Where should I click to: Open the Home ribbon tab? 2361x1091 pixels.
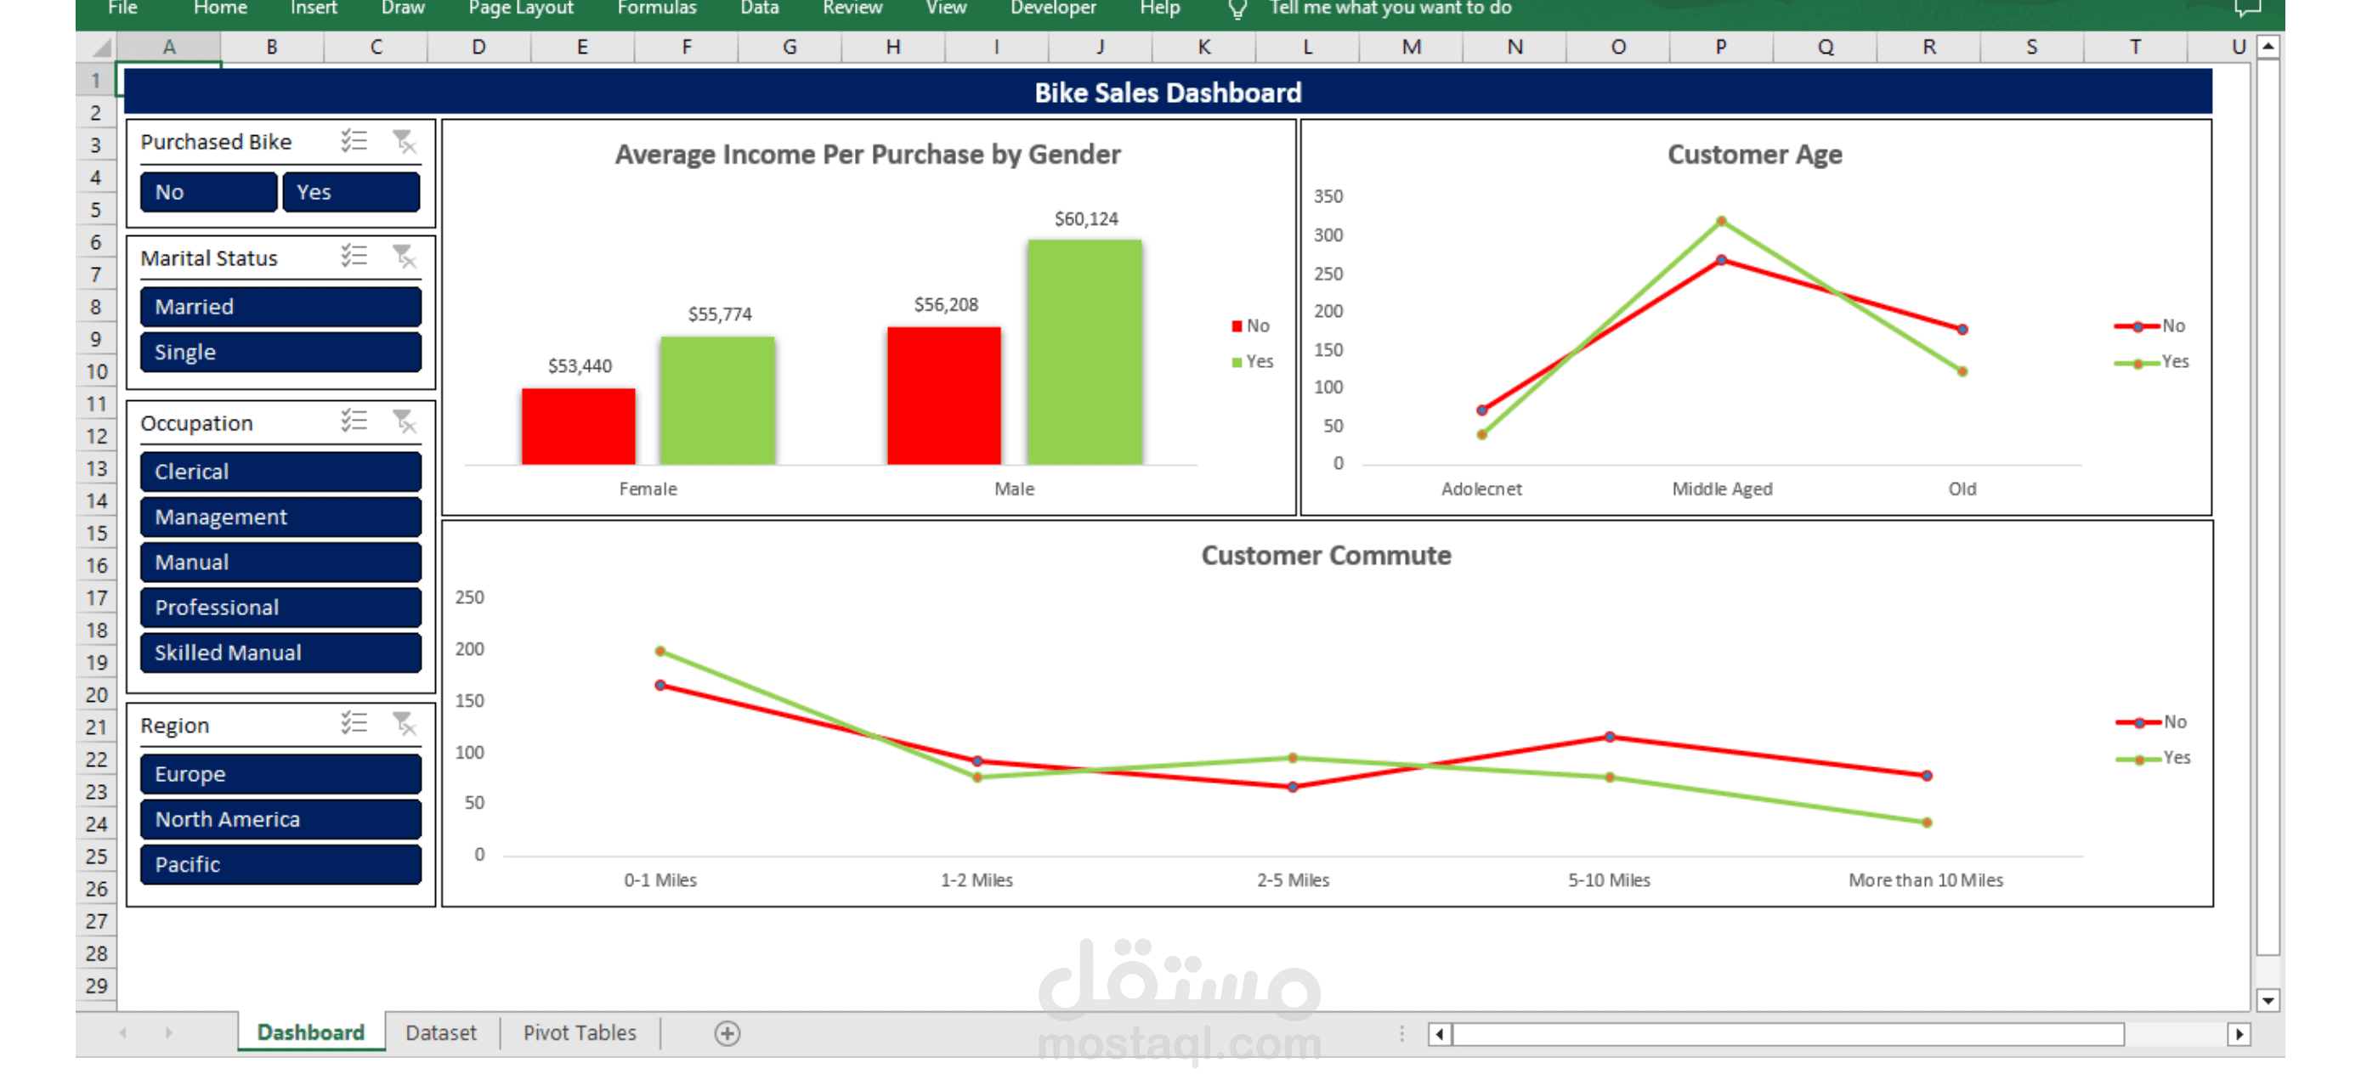(220, 8)
